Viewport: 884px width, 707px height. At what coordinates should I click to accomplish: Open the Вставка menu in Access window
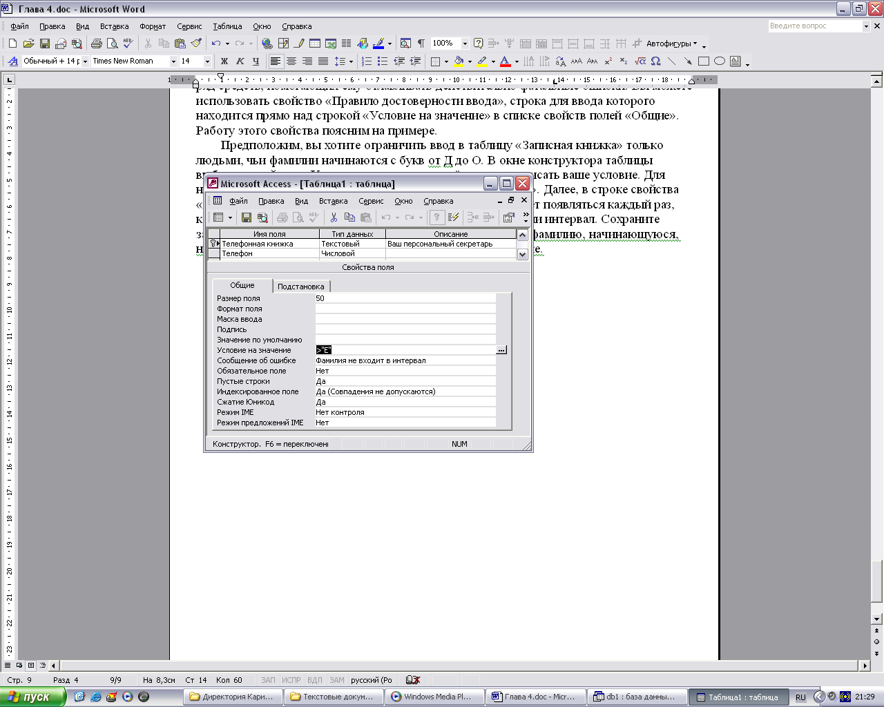click(x=333, y=201)
